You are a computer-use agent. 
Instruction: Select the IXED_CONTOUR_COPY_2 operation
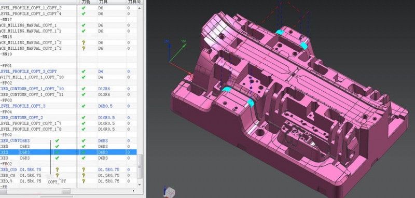(x=21, y=118)
